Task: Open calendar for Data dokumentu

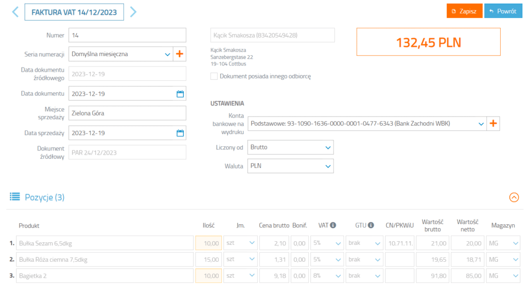Action: 180,94
